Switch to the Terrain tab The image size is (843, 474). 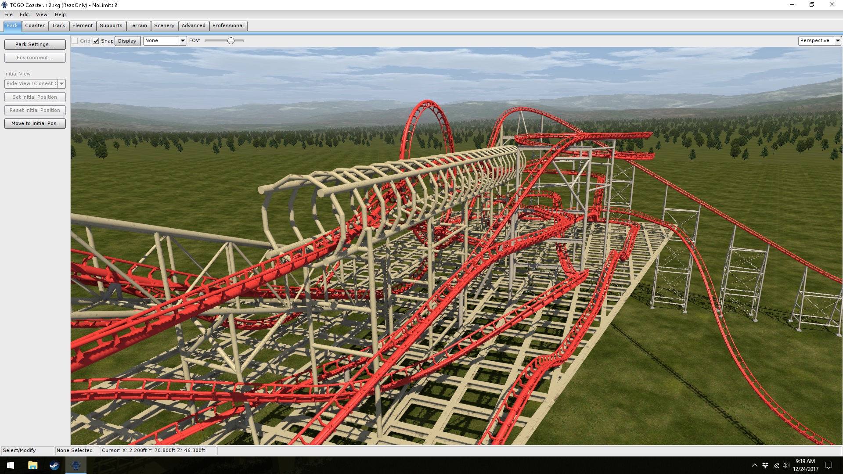pyautogui.click(x=138, y=25)
